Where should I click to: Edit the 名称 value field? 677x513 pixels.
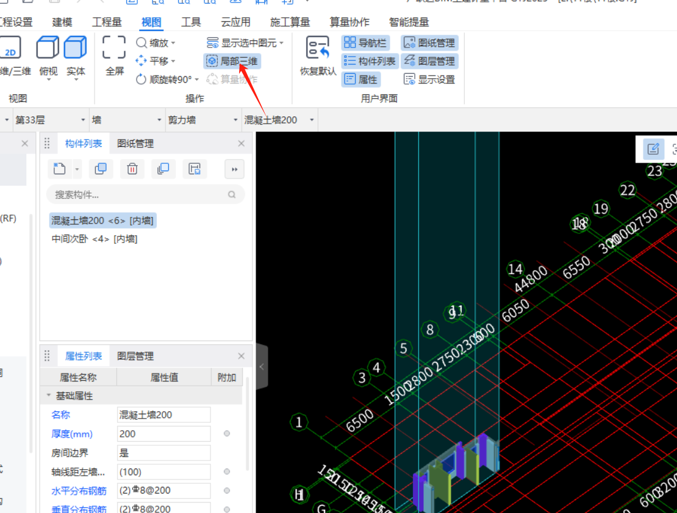(163, 415)
